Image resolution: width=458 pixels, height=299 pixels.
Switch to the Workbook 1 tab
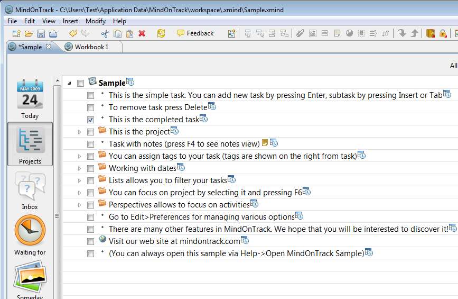click(x=91, y=47)
